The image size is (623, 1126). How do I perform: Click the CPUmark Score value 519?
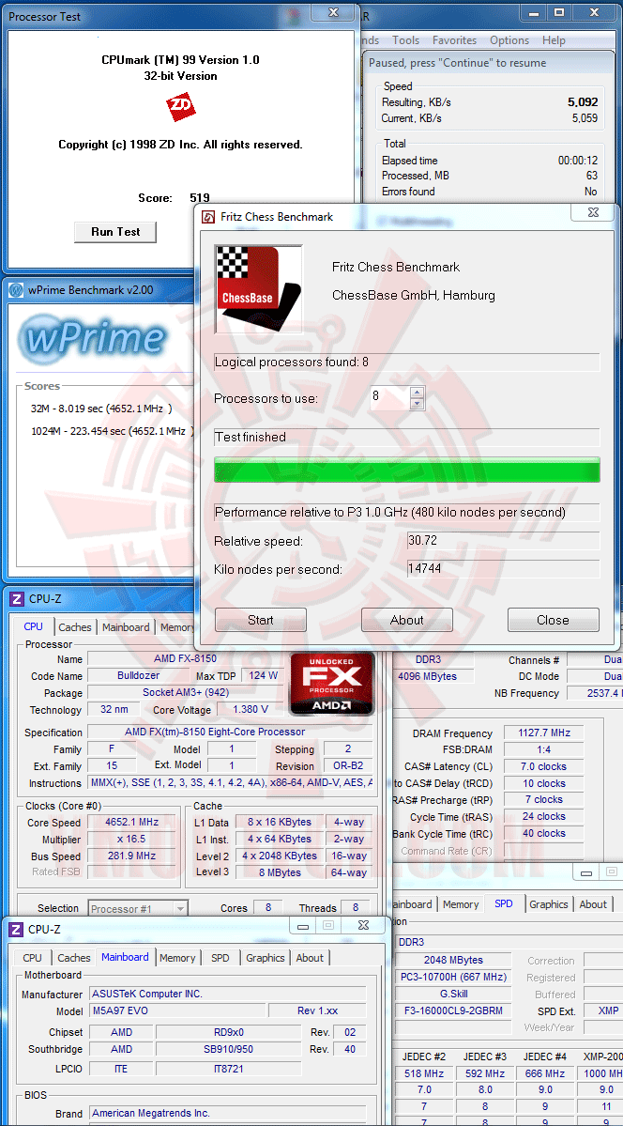(200, 197)
